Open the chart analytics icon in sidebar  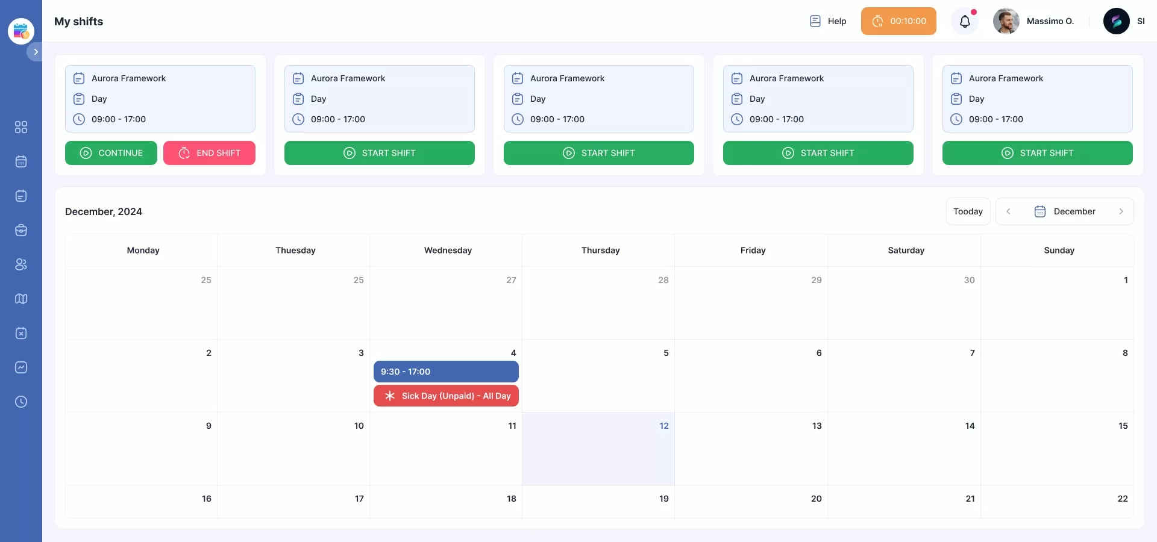click(21, 367)
